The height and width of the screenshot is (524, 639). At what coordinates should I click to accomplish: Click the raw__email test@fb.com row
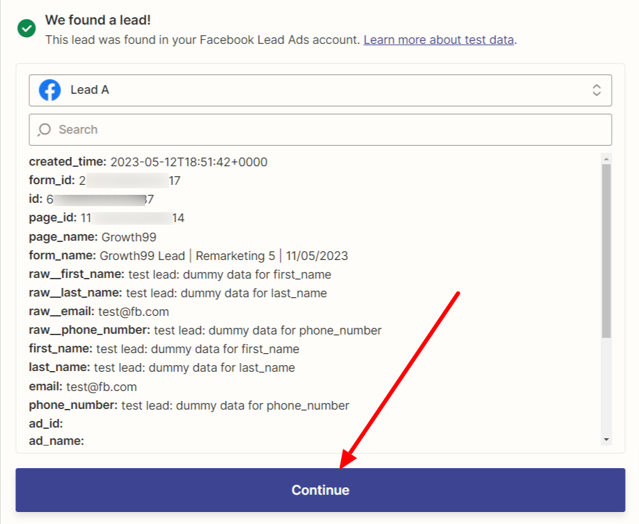click(99, 312)
